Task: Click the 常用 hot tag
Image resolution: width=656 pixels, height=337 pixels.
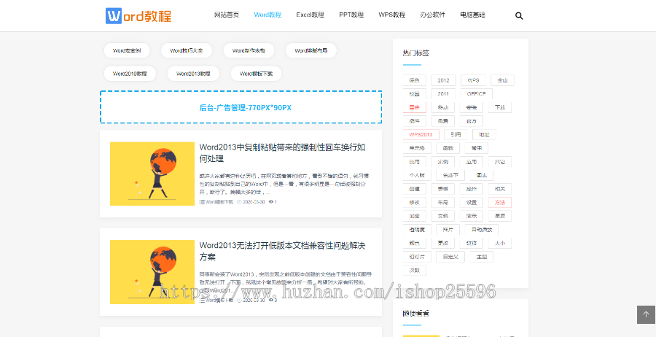Action: coord(476,148)
